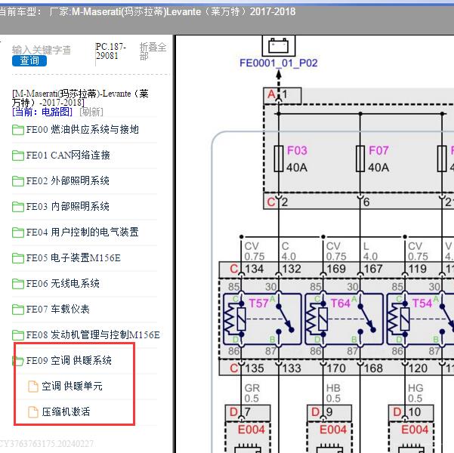Expand FE01 CAN网络连接 tree item
454x453 pixels.
click(x=68, y=155)
